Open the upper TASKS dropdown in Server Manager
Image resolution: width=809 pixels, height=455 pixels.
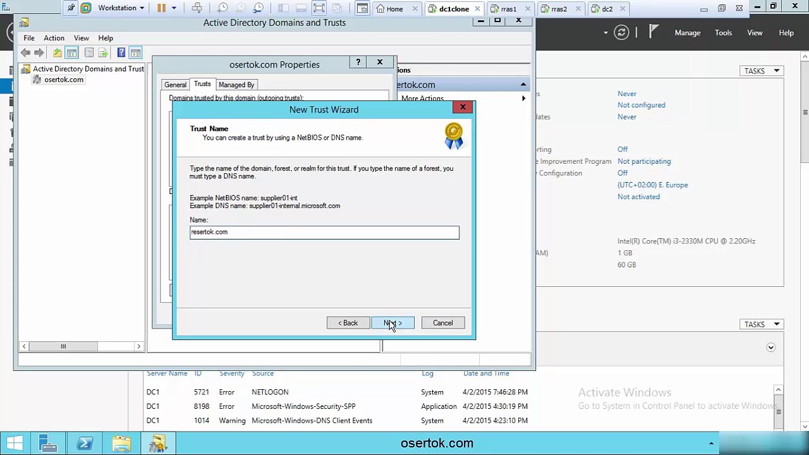pyautogui.click(x=761, y=71)
